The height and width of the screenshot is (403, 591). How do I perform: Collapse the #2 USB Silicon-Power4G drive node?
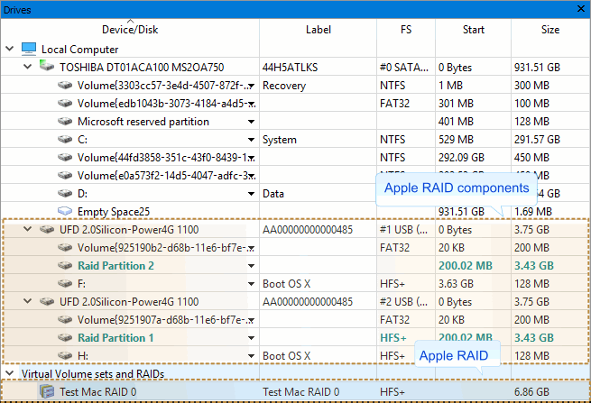(27, 301)
